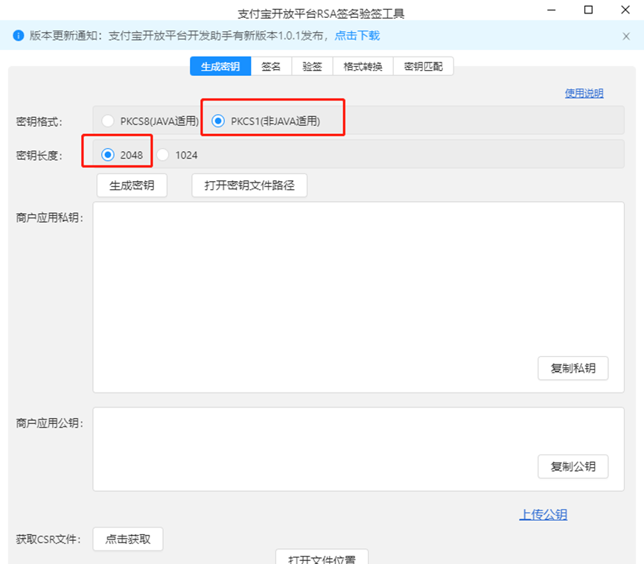
Task: Open the 验签 tab
Action: tap(312, 66)
